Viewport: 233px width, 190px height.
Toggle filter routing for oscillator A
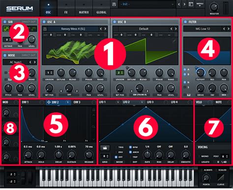pos(185,70)
